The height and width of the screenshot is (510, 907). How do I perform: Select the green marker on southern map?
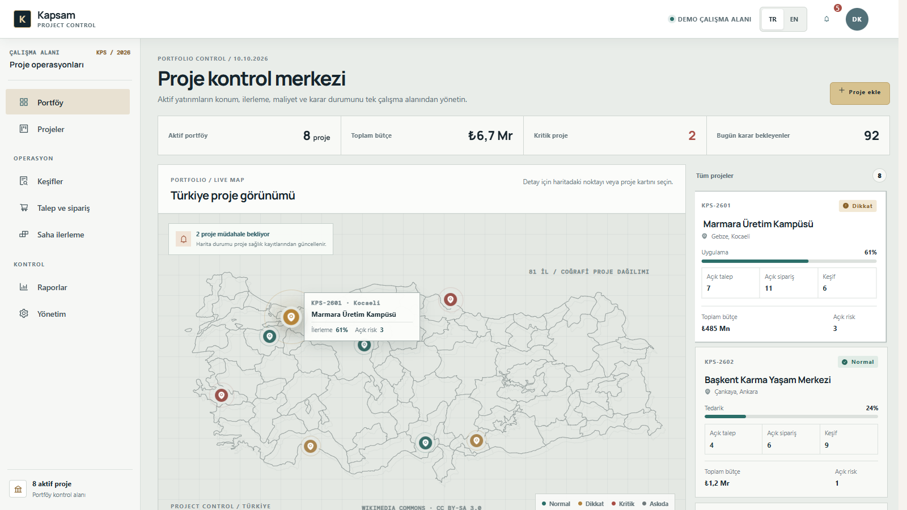pyautogui.click(x=425, y=443)
